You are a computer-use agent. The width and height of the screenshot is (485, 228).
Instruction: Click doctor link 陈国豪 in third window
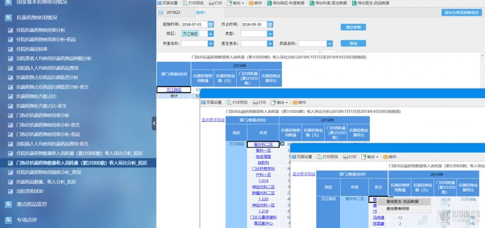[378, 224]
